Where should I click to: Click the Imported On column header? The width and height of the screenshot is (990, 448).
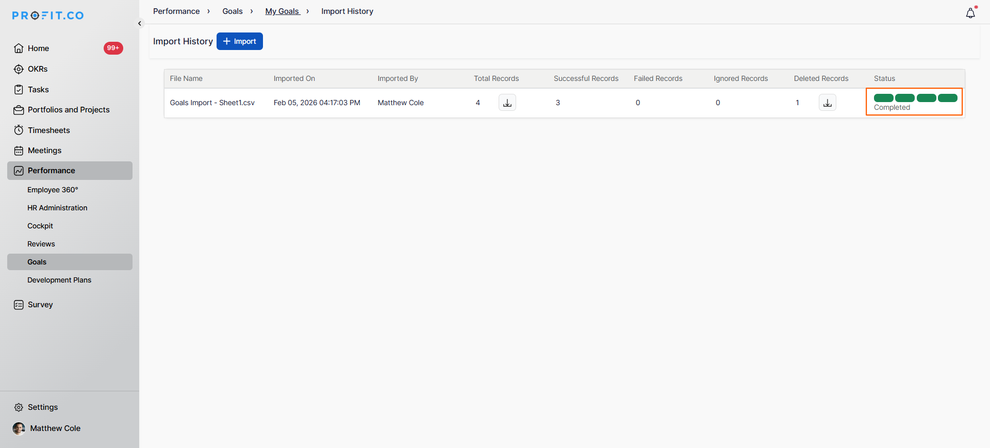[294, 78]
